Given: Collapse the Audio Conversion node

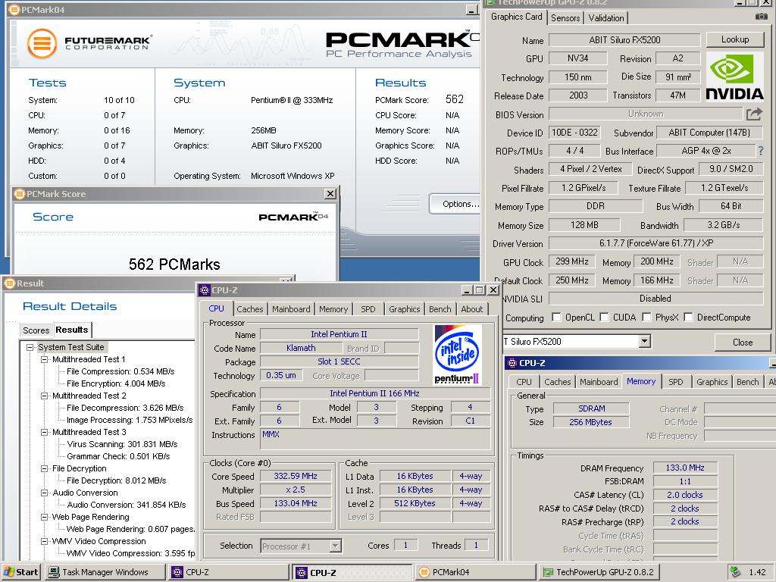Looking at the screenshot, I should [x=44, y=493].
